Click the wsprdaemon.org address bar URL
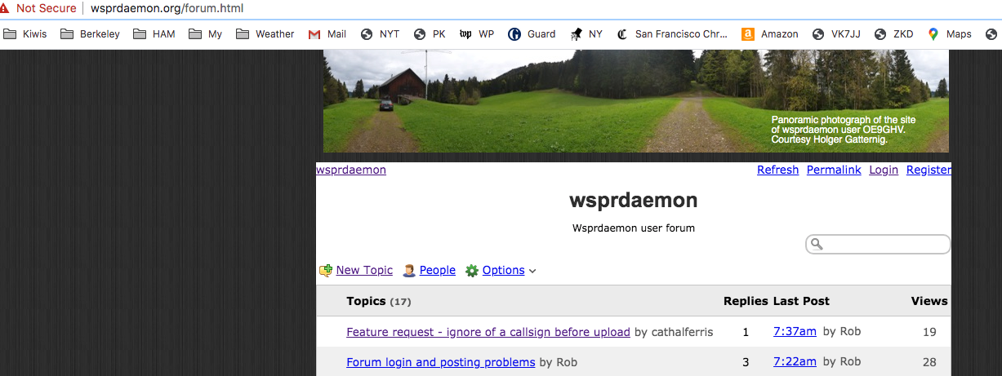1002x376 pixels. tap(167, 8)
